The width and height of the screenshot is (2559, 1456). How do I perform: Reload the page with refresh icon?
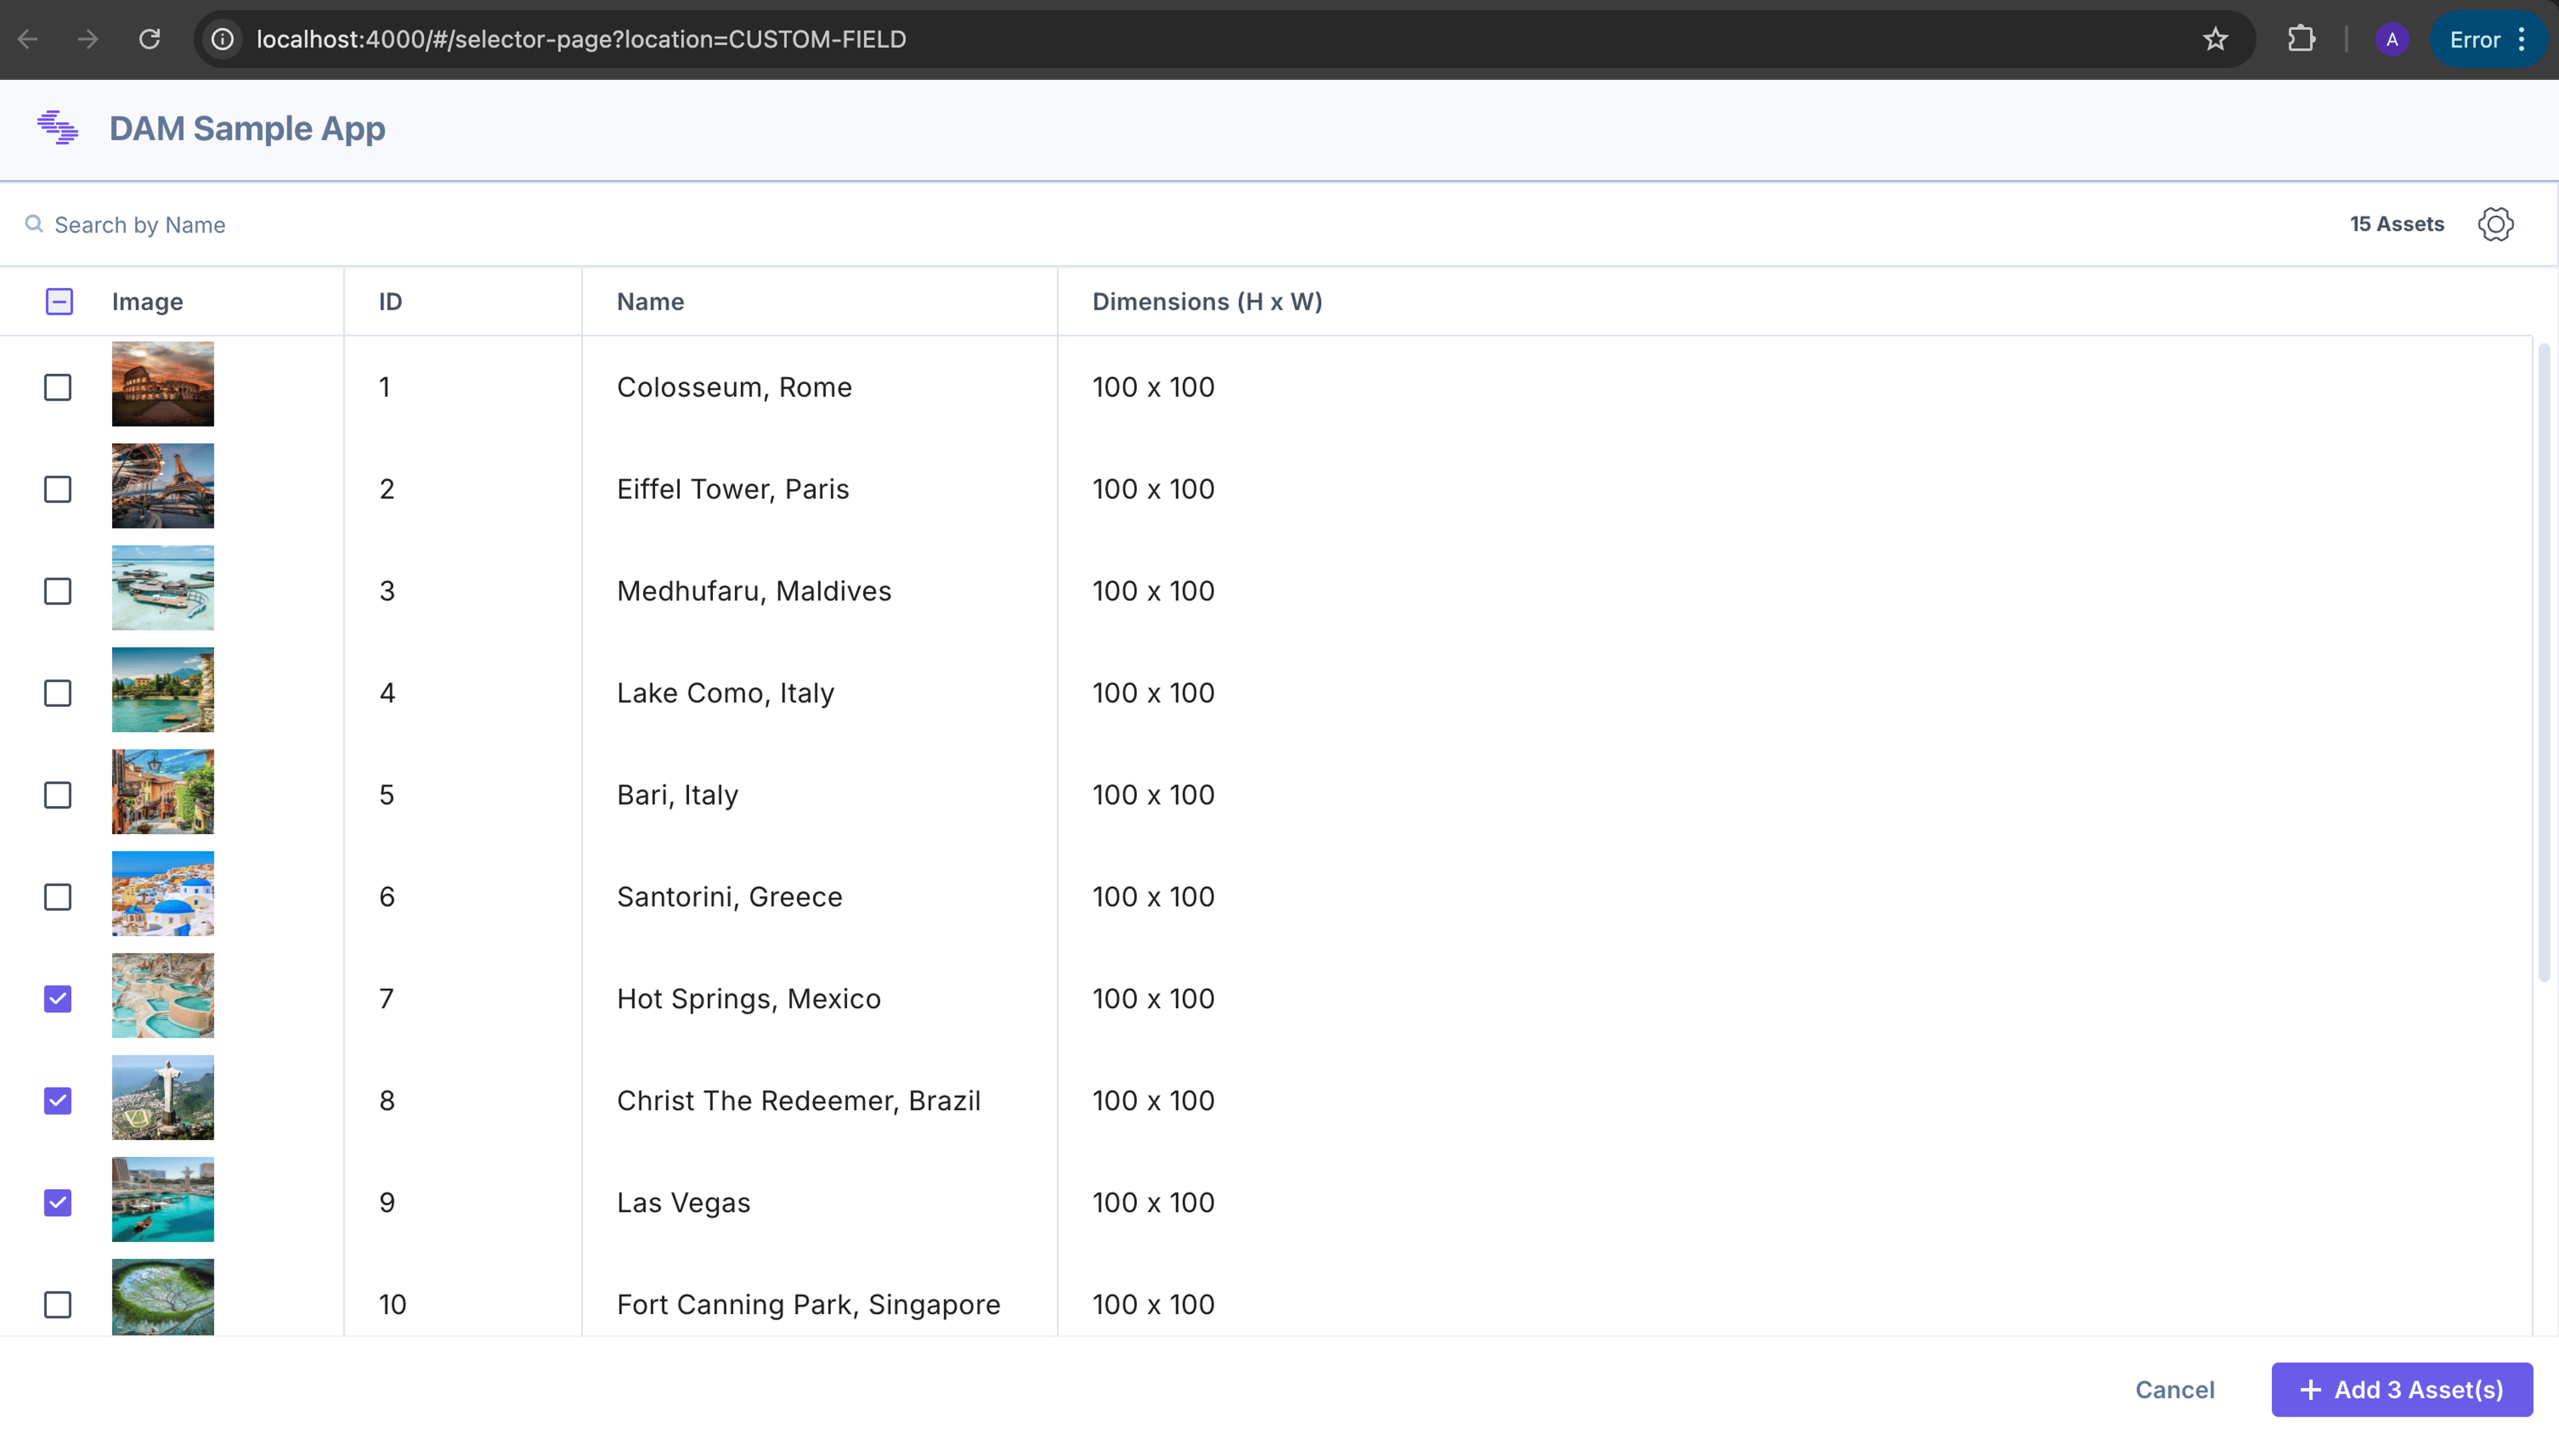click(149, 39)
